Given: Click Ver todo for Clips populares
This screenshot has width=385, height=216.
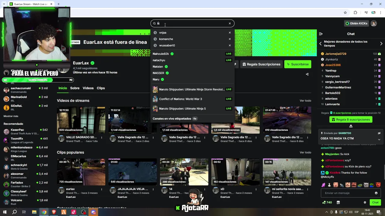Looking at the screenshot, I should click(305, 153).
